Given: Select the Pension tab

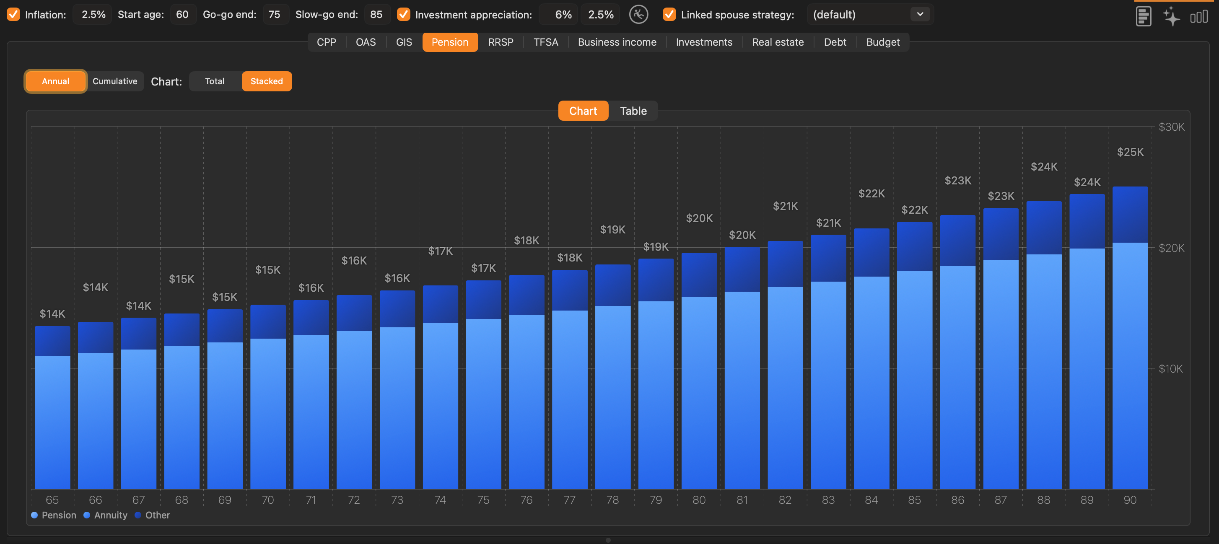Looking at the screenshot, I should click(x=450, y=42).
